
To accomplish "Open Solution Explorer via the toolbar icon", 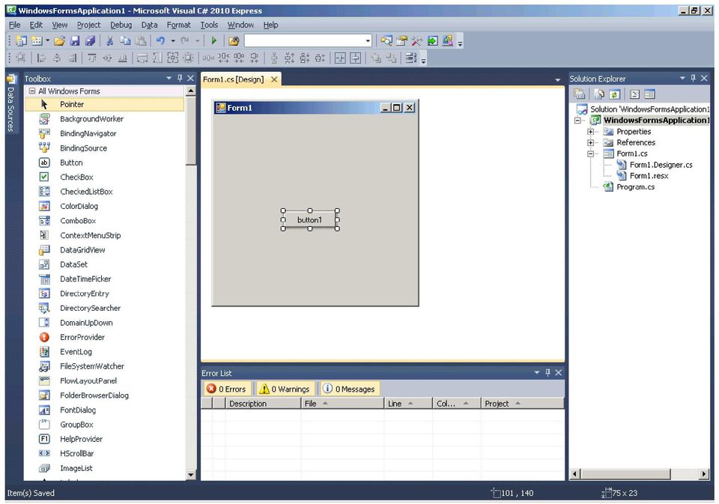I will pos(386,41).
